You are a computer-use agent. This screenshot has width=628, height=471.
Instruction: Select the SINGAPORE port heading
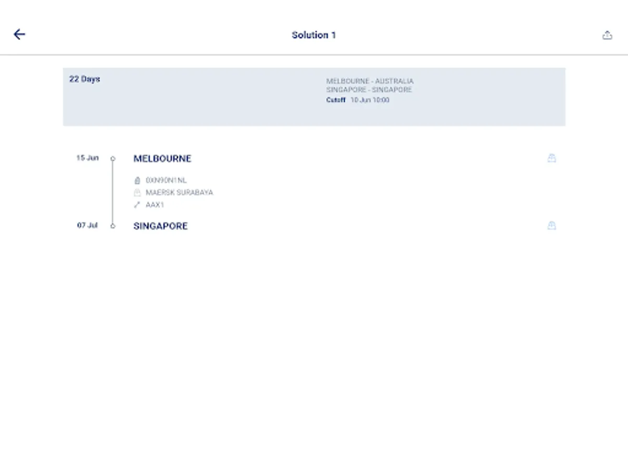[x=161, y=226]
